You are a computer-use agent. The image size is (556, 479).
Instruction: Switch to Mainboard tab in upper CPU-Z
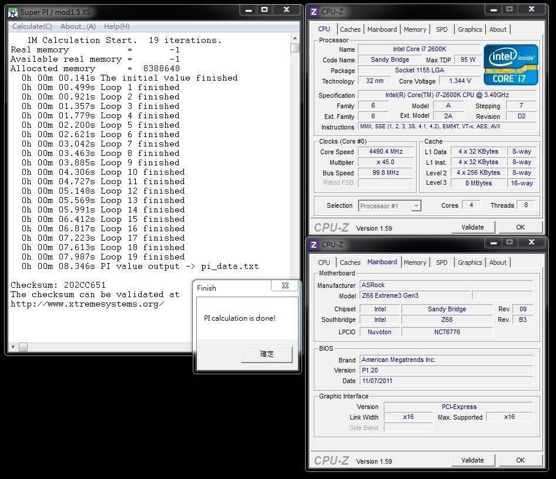point(382,29)
